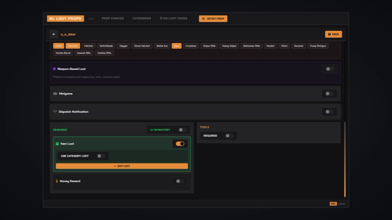Select the Assault Rifle chip
Screen dimensions: 392x220
pos(84,53)
